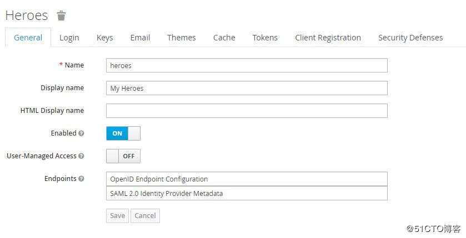Click help icon next to Enabled label
This screenshot has height=238, width=466.
(x=82, y=133)
